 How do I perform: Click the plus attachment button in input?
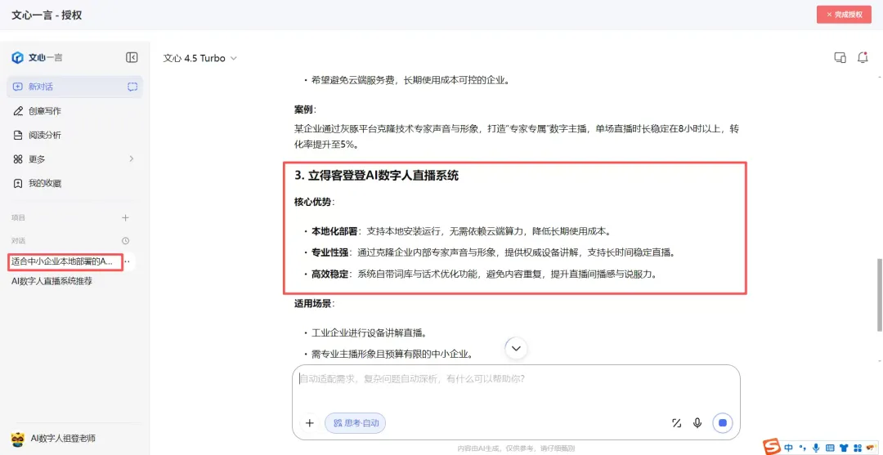(309, 423)
